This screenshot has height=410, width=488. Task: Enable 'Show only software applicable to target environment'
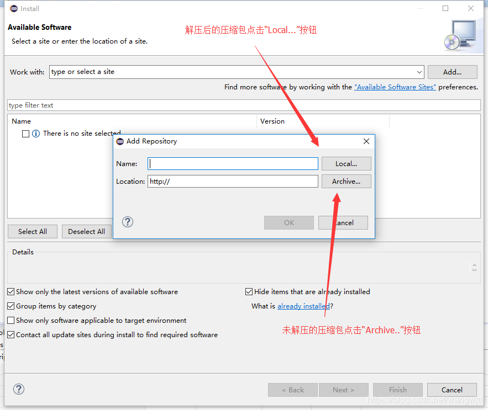tap(11, 321)
